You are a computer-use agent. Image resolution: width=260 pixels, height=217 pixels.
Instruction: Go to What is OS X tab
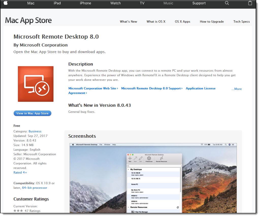156,22
